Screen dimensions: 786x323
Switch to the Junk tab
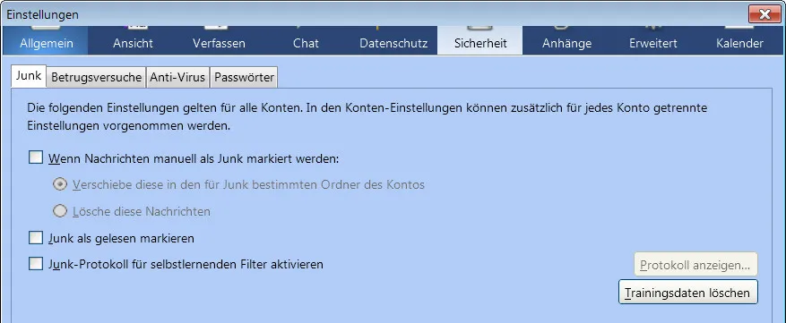[29, 77]
